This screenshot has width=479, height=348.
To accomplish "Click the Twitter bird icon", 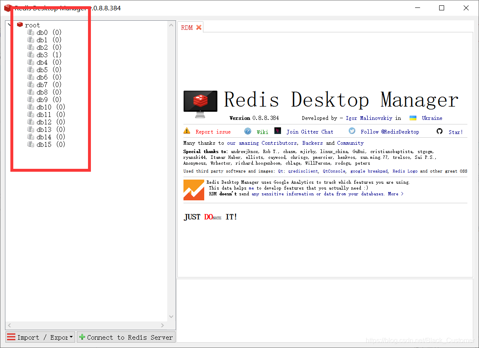I will pyautogui.click(x=352, y=131).
